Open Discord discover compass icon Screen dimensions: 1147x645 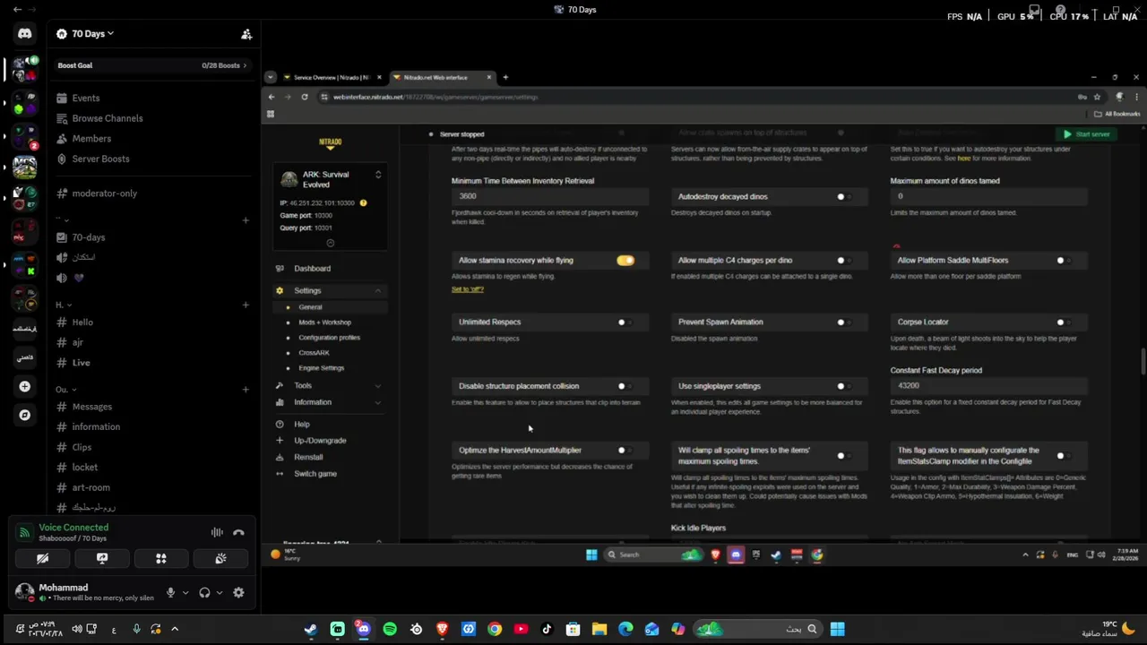24,415
